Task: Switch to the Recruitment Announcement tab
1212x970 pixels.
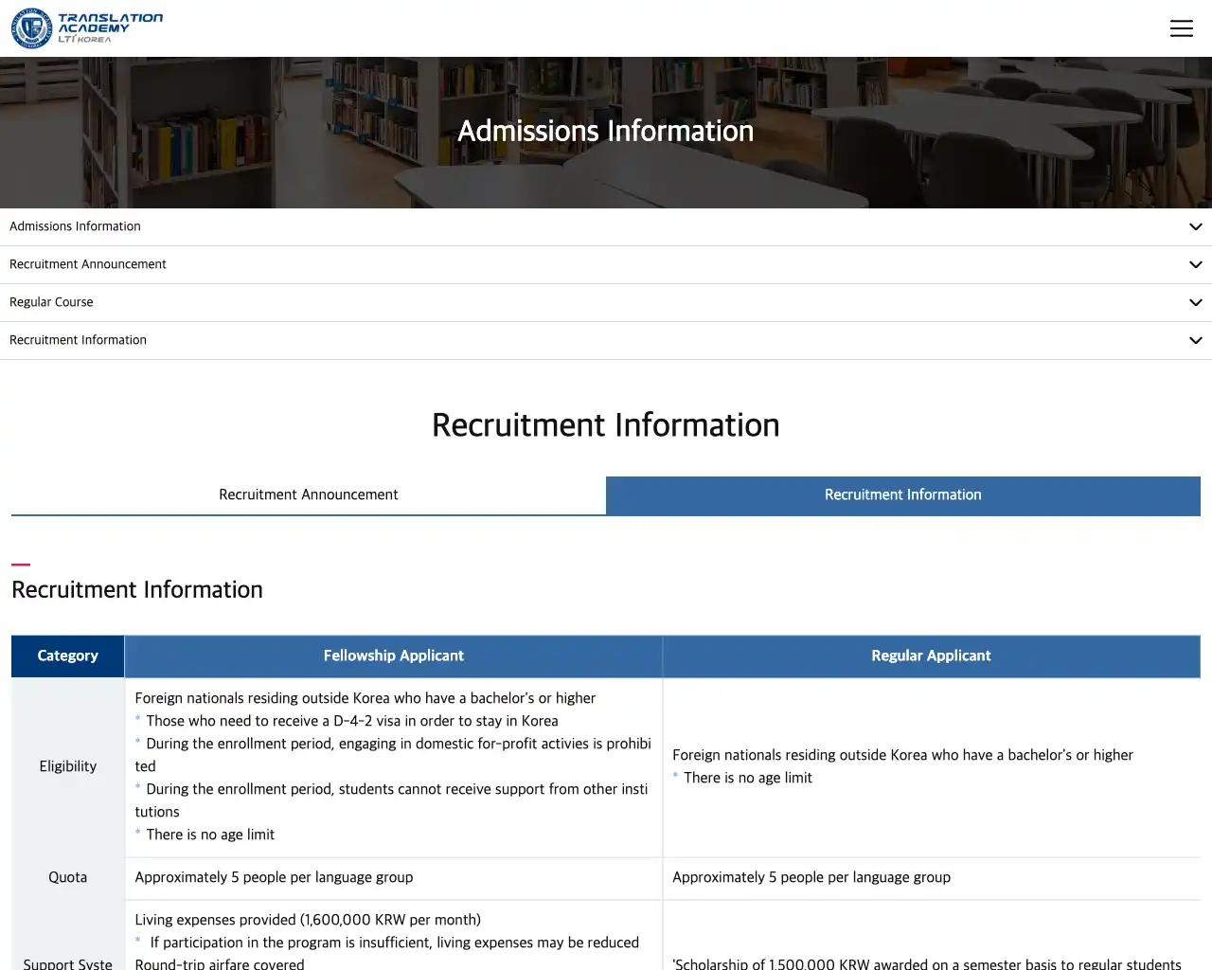Action: point(309,494)
